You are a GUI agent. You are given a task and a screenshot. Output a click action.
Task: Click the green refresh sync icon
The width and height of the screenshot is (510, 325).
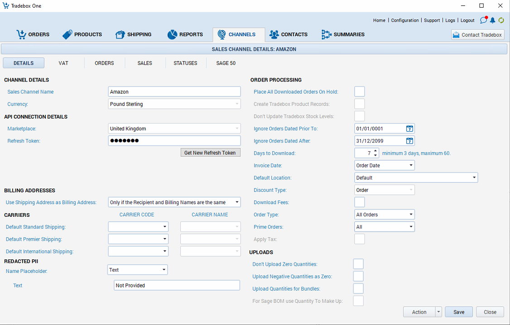click(501, 20)
